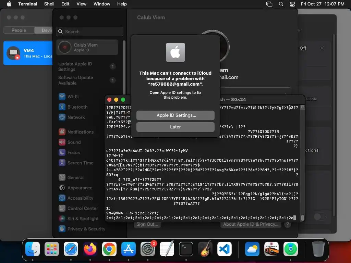Open the View menu

(x=82, y=4)
